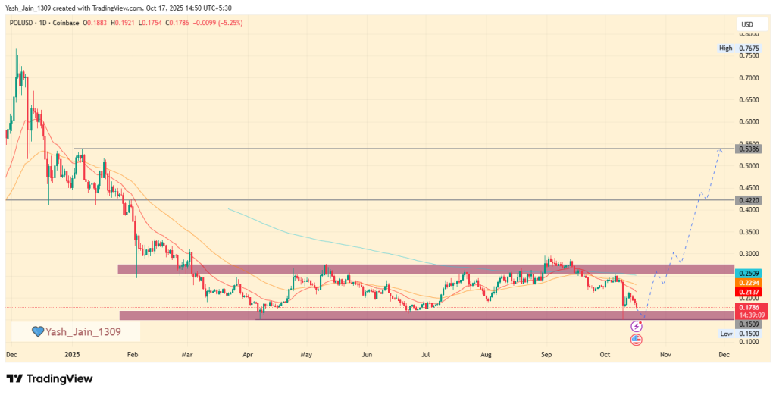Click the blue heart icon in the watermark
The width and height of the screenshot is (776, 395).
point(36,331)
